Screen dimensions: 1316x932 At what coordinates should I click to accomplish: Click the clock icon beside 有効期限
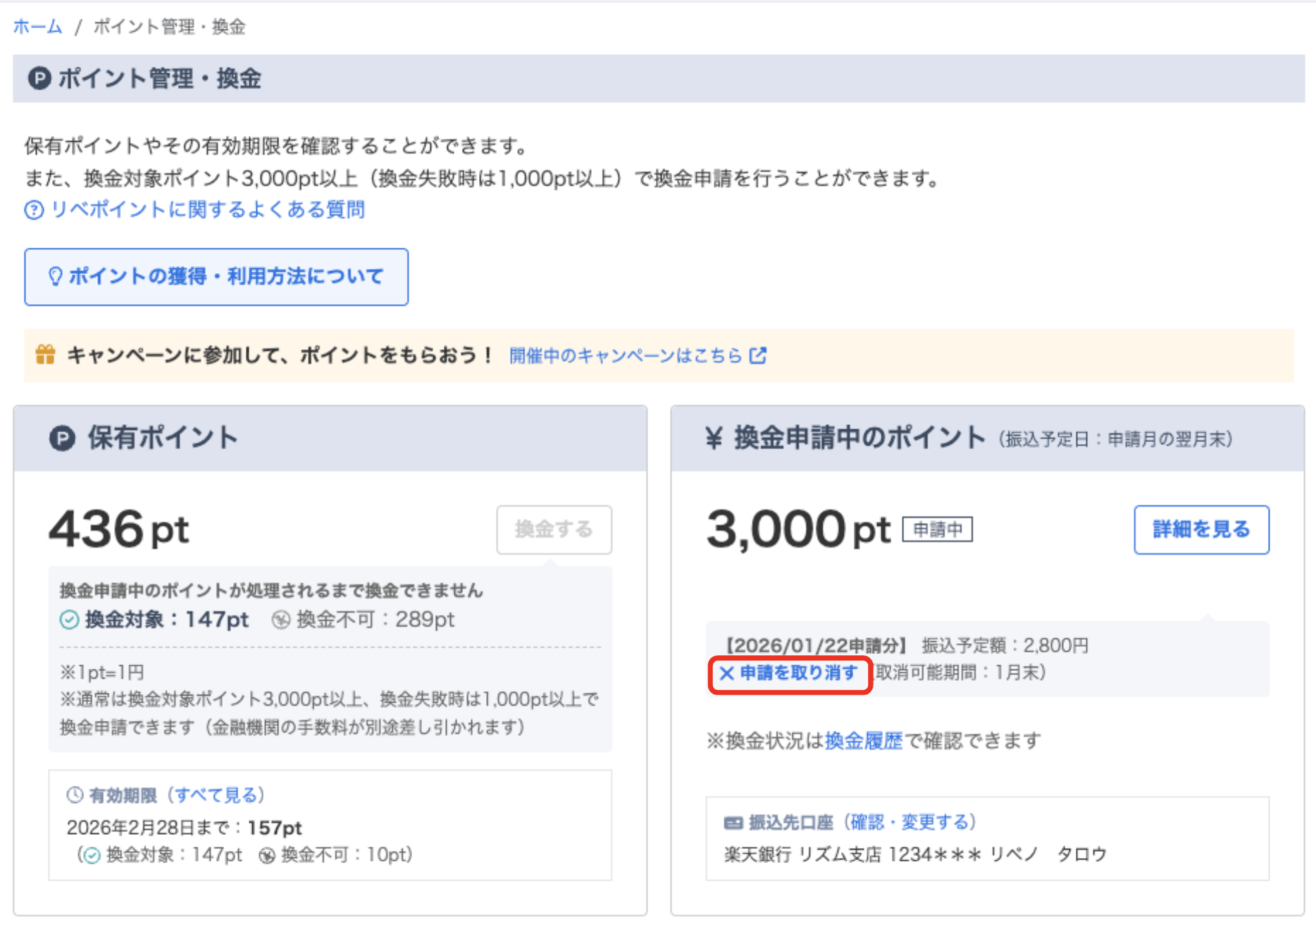(74, 795)
